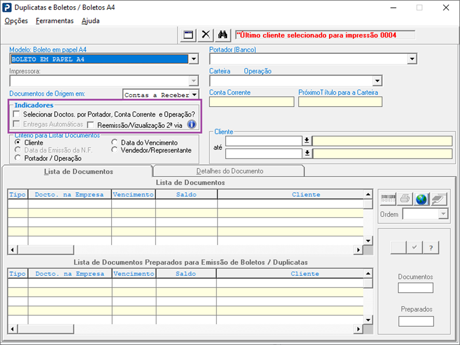This screenshot has width=460, height=345.
Task: Open the Opções menu
Action: (17, 21)
